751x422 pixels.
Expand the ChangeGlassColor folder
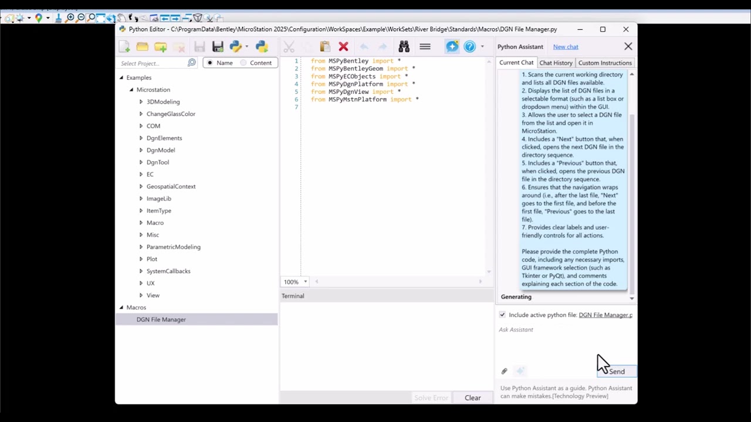pyautogui.click(x=141, y=114)
